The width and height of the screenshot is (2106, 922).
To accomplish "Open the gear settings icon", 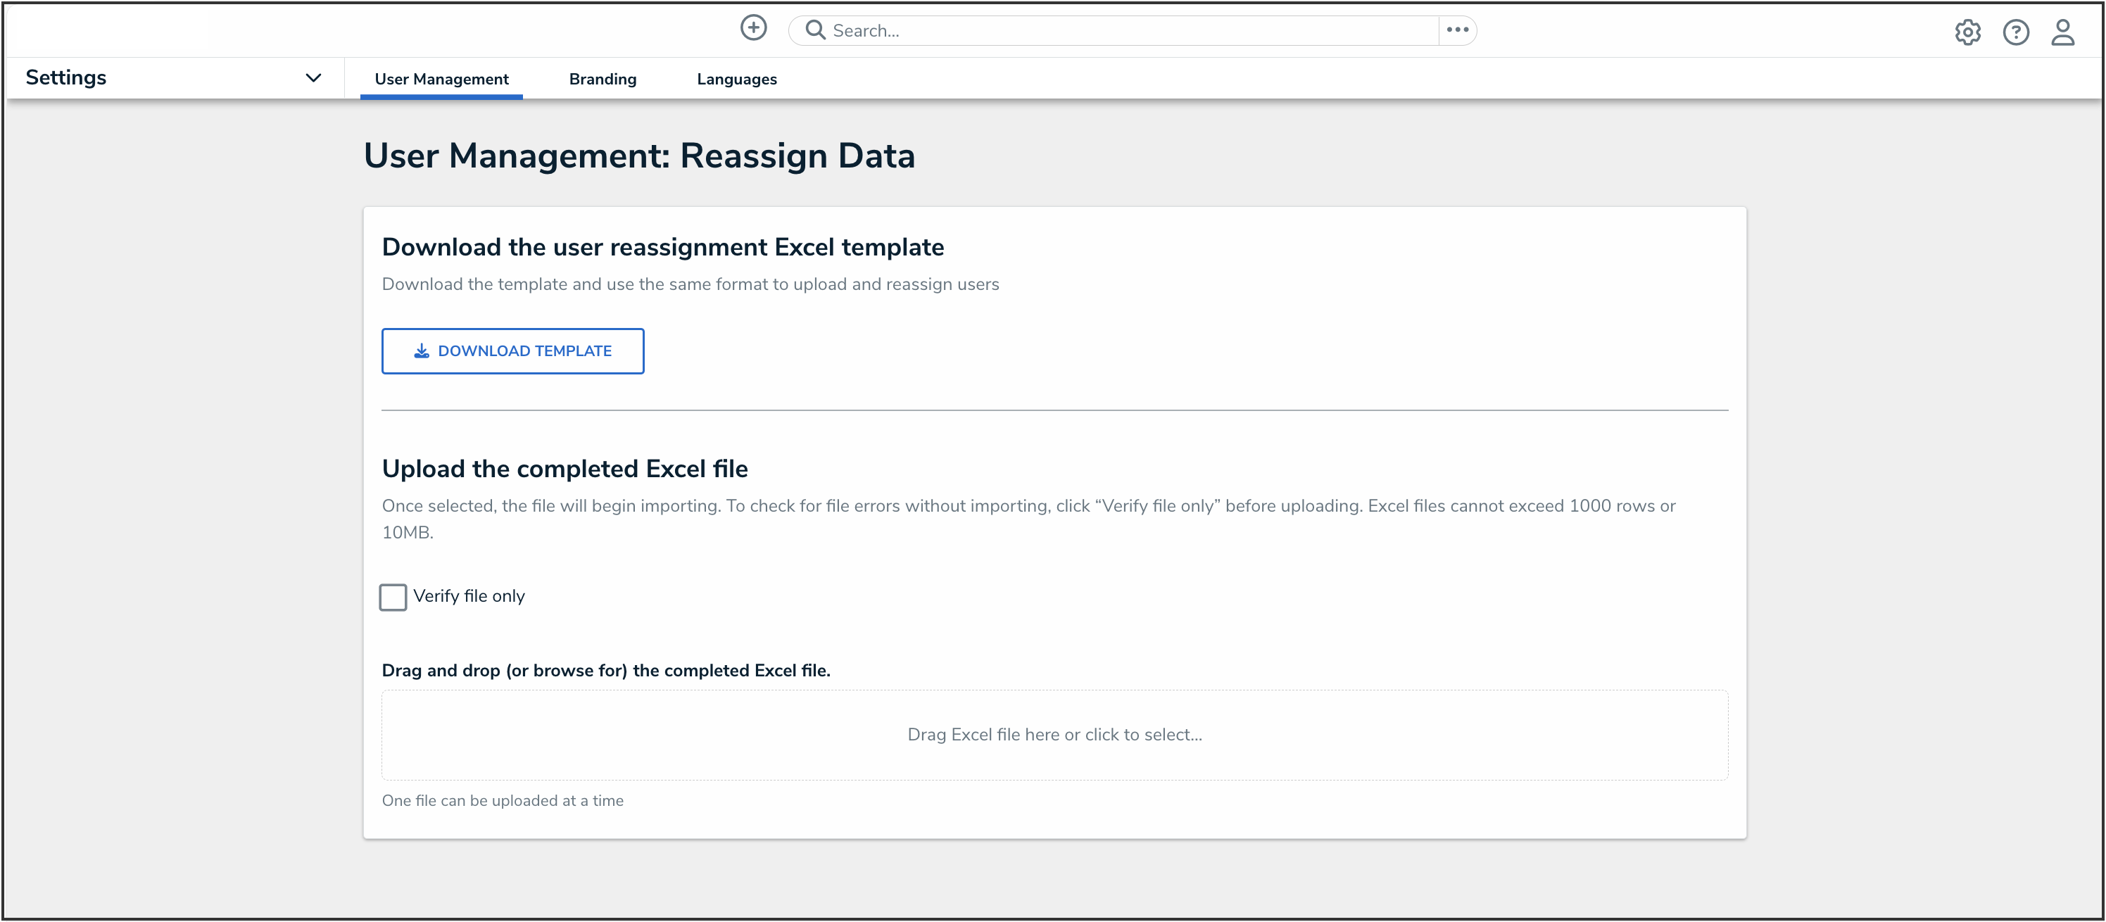I will pyautogui.click(x=1967, y=32).
